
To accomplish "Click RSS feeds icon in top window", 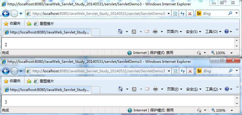I will [x=134, y=32].
